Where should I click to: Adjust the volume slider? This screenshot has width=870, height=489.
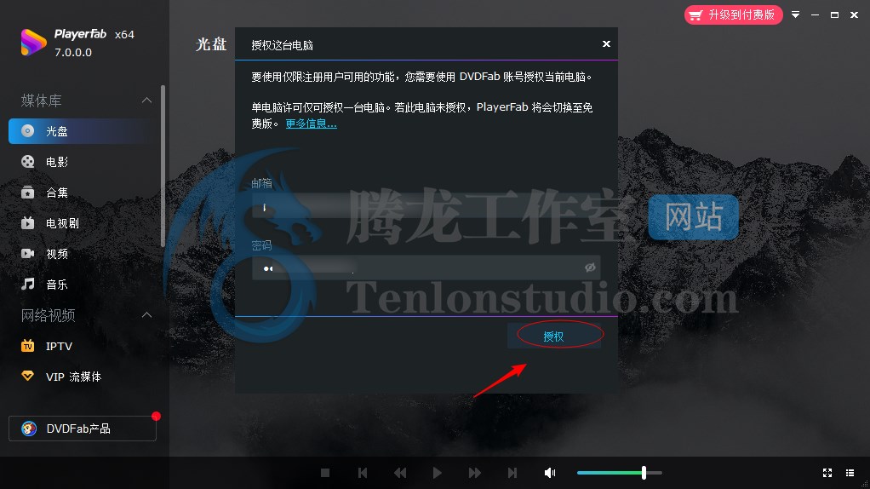[620, 473]
